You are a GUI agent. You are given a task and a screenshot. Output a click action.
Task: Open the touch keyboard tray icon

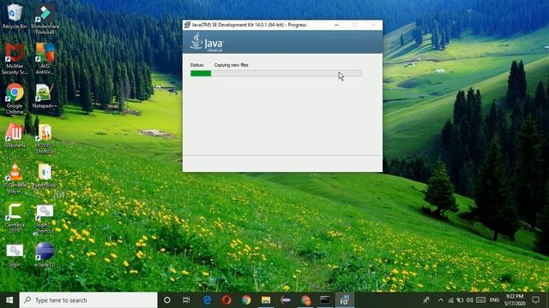tap(481, 300)
